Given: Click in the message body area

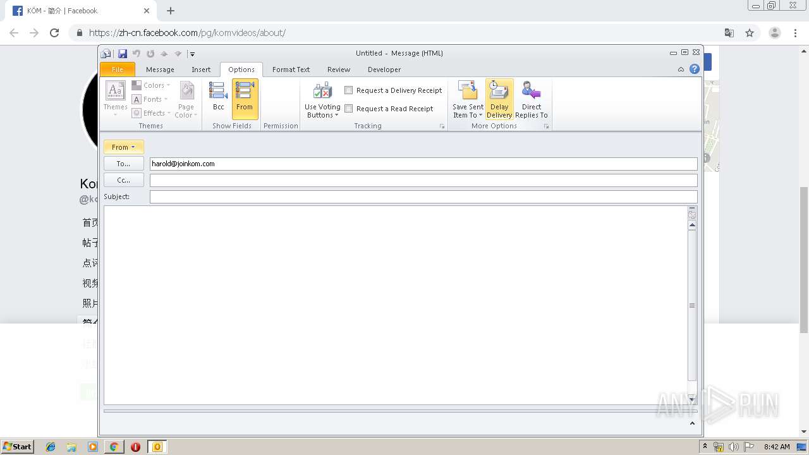Looking at the screenshot, I should coord(396,305).
